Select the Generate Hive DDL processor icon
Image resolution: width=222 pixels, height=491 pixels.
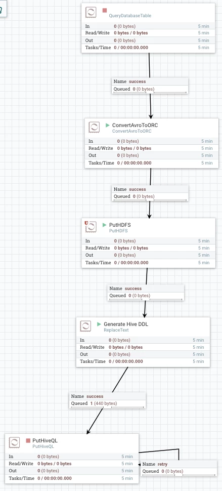(85, 326)
